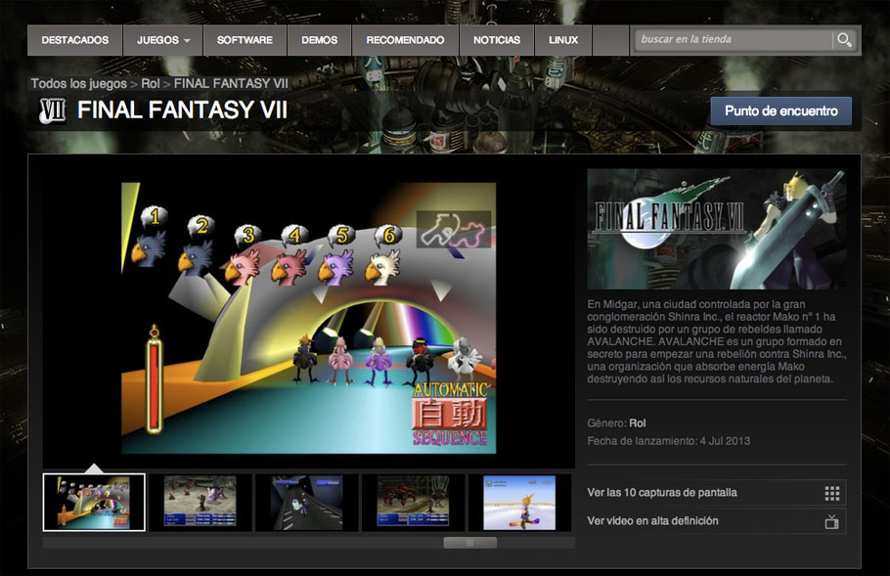This screenshot has width=890, height=576.
Task: Open 'Ver las 10 capturas de pantalla'
Action: point(716,493)
